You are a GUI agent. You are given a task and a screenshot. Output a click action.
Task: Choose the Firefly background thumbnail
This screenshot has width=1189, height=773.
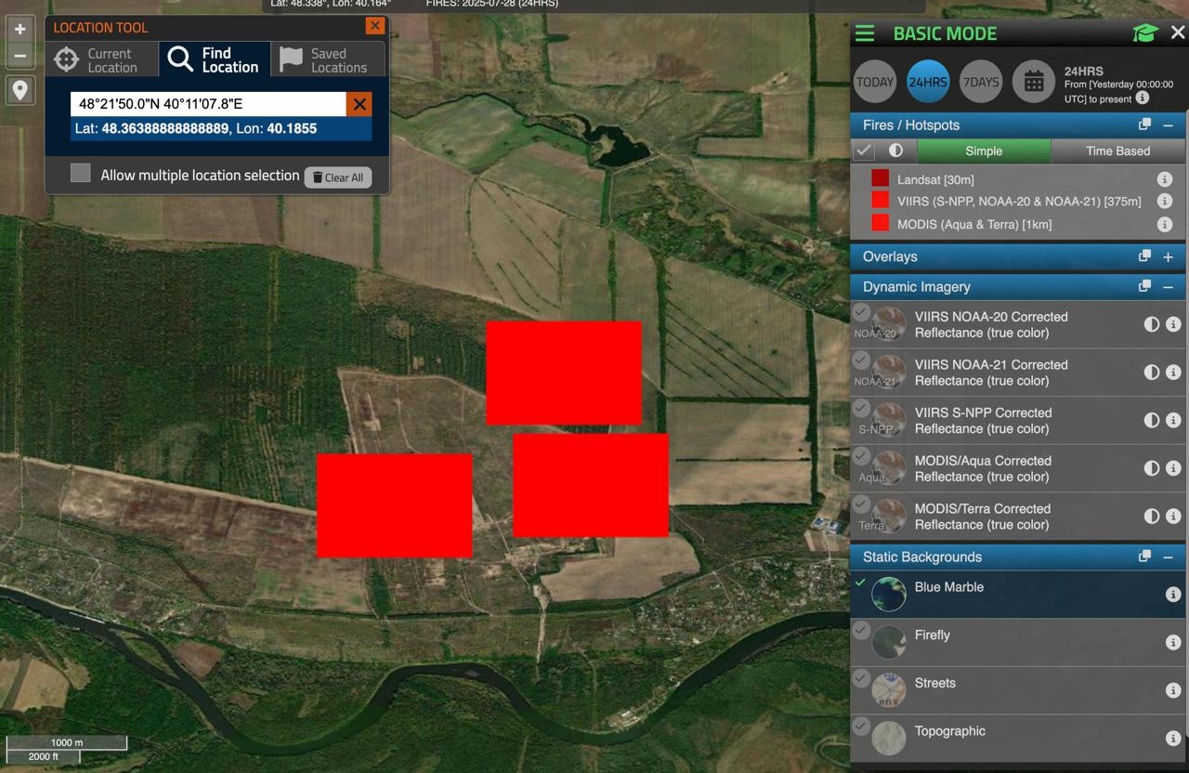click(x=888, y=642)
